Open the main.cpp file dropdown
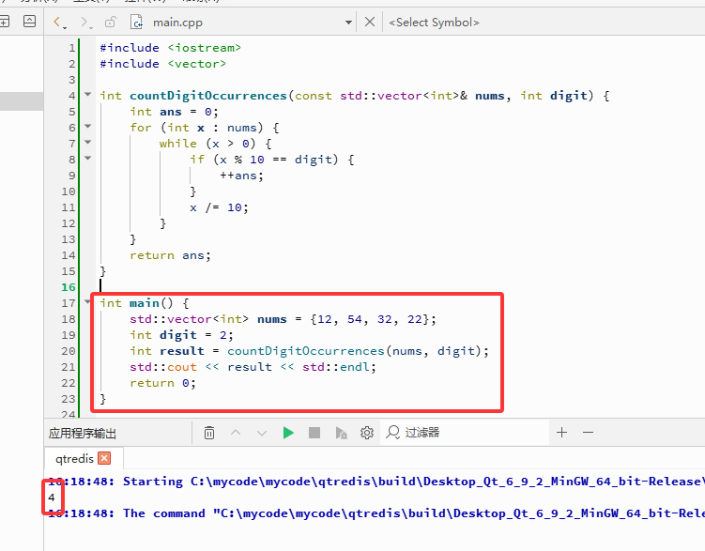Viewport: 705px width, 551px height. (x=348, y=22)
